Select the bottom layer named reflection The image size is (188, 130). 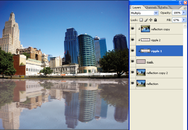point(152,84)
